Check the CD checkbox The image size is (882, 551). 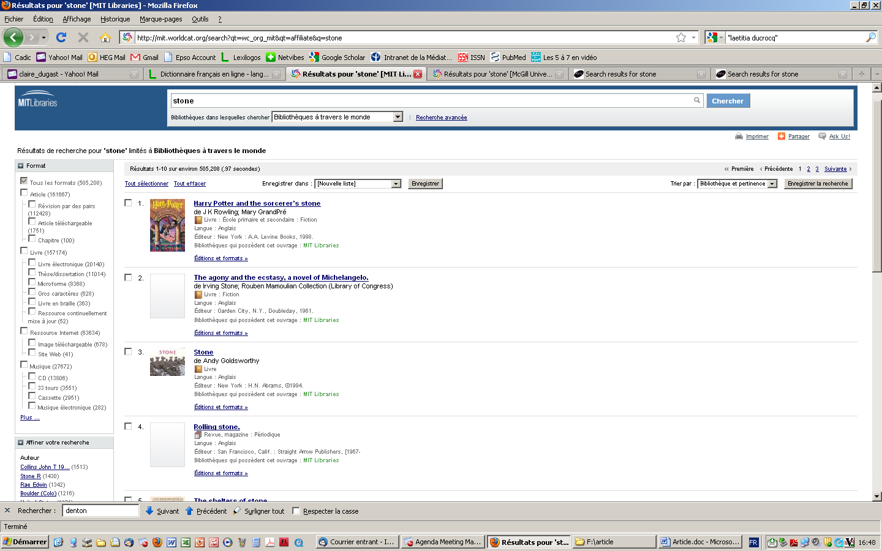(32, 376)
